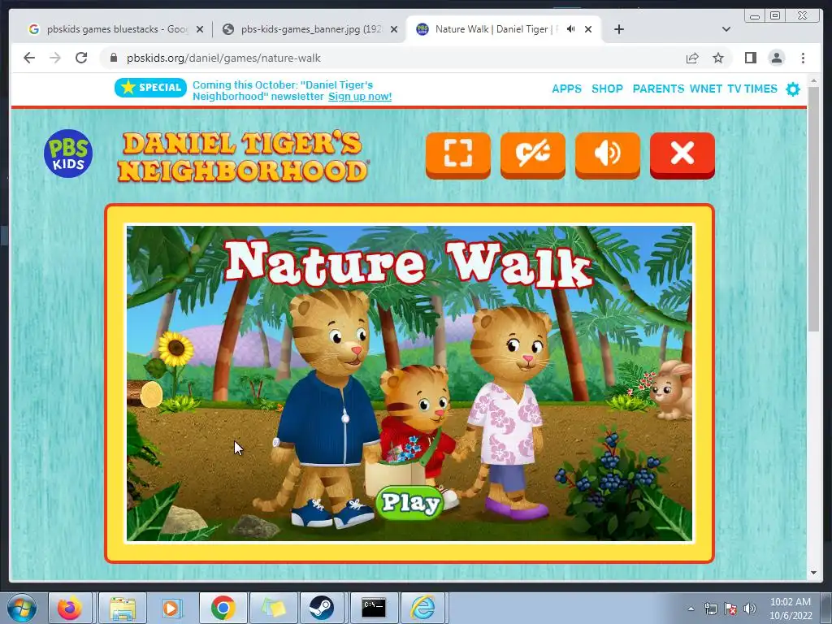This screenshot has height=624, width=832.
Task: Open Steam from the taskbar
Action: (x=322, y=608)
